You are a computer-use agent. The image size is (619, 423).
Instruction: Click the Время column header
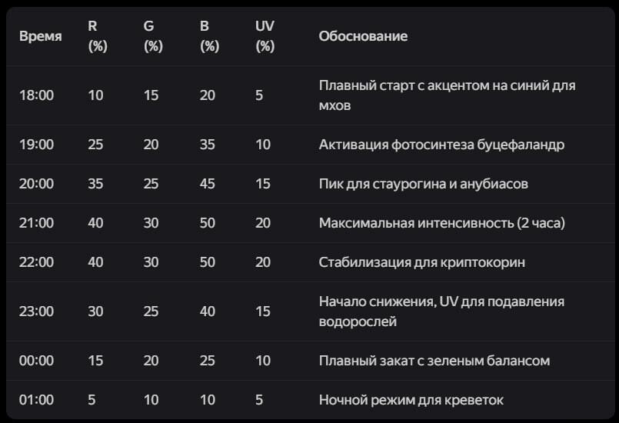[41, 36]
